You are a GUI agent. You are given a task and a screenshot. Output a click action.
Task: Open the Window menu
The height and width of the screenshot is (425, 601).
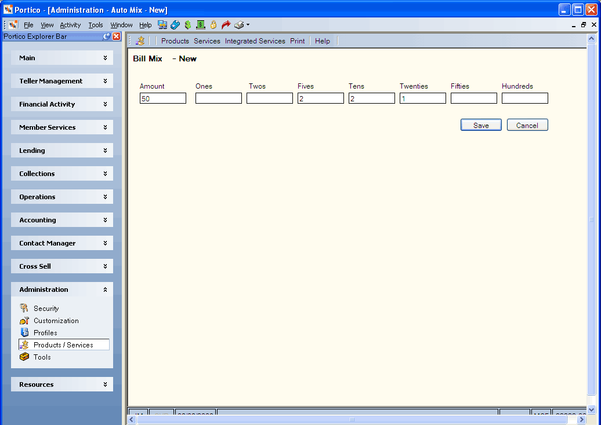coord(121,25)
